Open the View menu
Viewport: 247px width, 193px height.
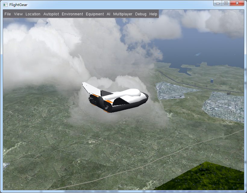(18, 14)
